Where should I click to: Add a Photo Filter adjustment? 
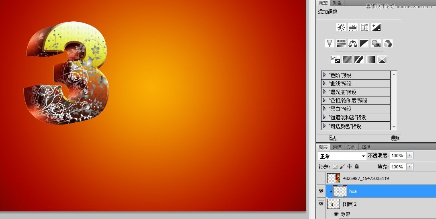[x=376, y=43]
